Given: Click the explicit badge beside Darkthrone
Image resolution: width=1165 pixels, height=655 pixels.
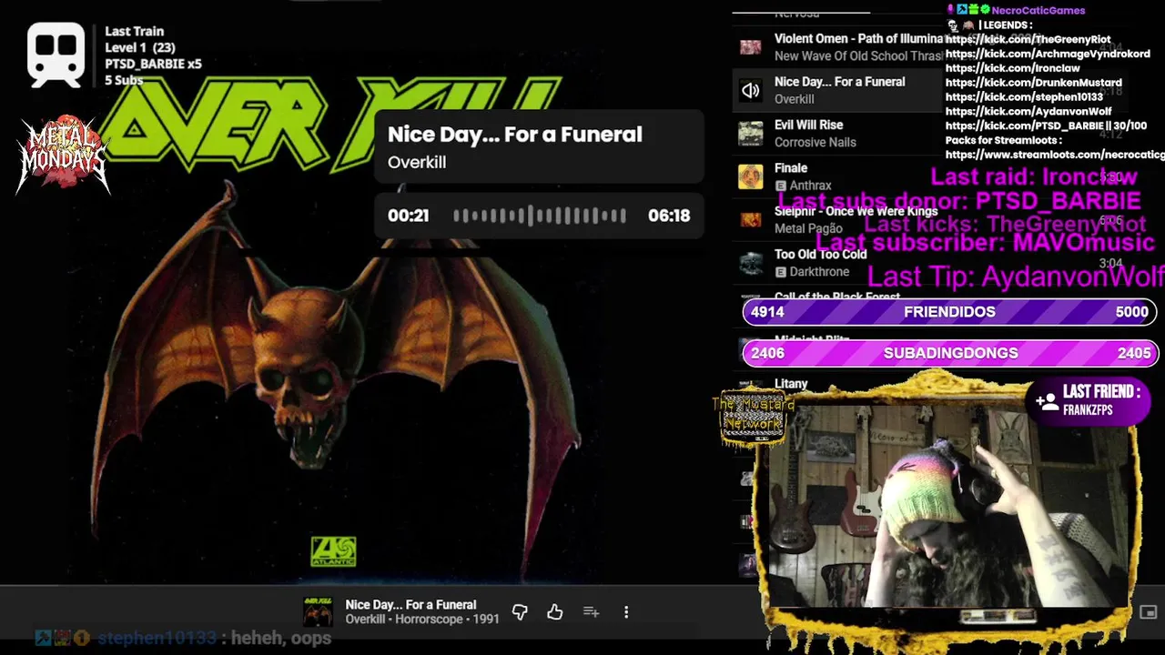Looking at the screenshot, I should [780, 272].
